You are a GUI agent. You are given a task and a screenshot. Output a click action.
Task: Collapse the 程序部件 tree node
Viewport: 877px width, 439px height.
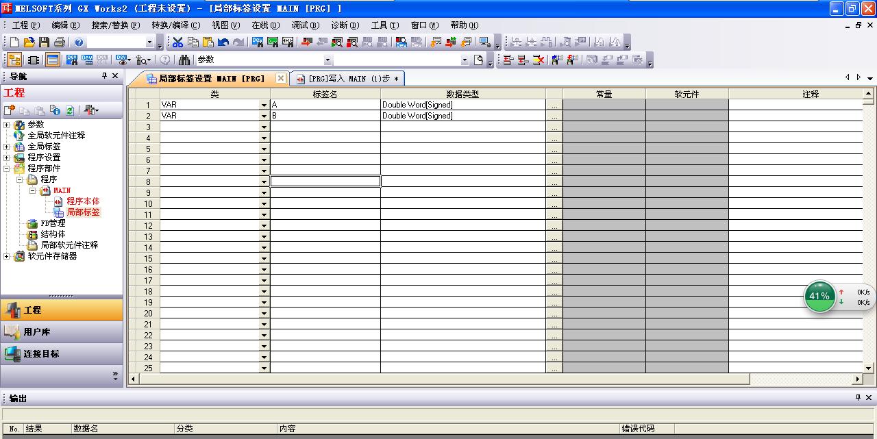pos(7,168)
